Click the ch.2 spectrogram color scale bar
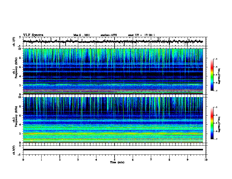This screenshot has height=179, width=232. tap(212, 123)
